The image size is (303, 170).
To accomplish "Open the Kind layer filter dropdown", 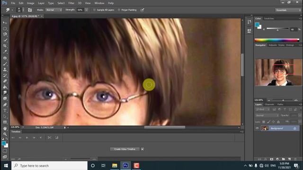I will (x=262, y=109).
